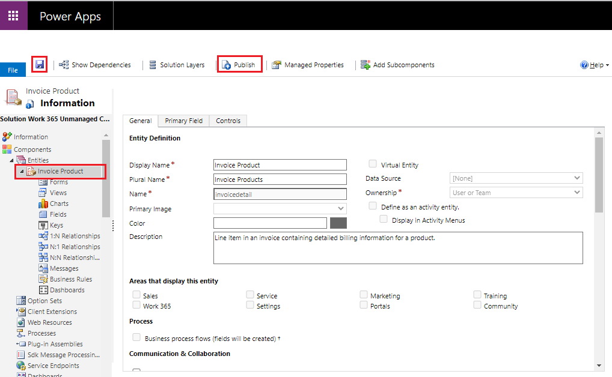Click the Plural Name input field

[x=280, y=179]
